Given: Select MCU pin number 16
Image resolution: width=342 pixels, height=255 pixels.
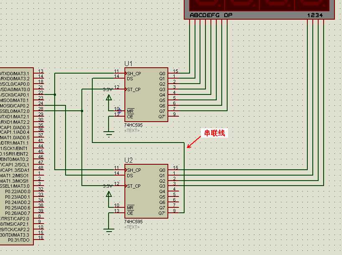Looking at the screenshot, I should [41, 237].
